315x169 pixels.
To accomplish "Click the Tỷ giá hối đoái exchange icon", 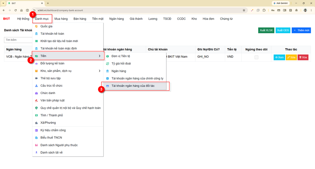I will tap(107, 64).
